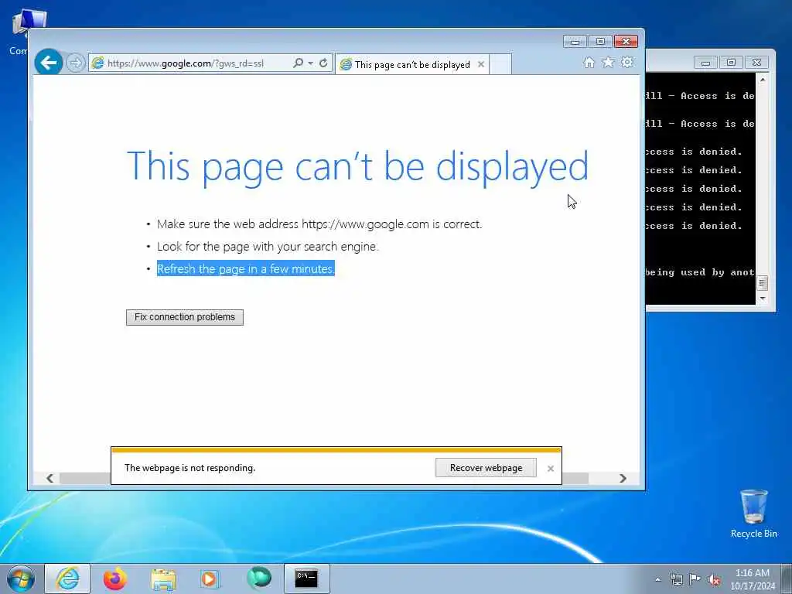
Task: Click the Show desktop strip
Action: tap(786, 579)
